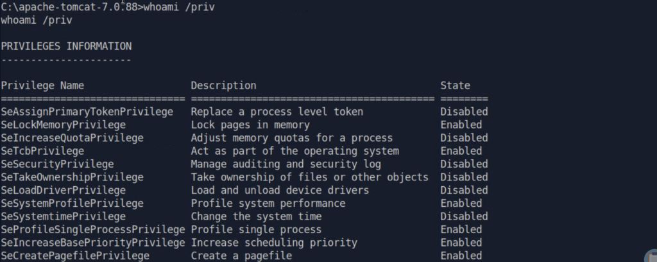The image size is (657, 262).
Task: Click the Enabled state of SeIncreaseBasePriorityPrivilege
Action: [461, 243]
